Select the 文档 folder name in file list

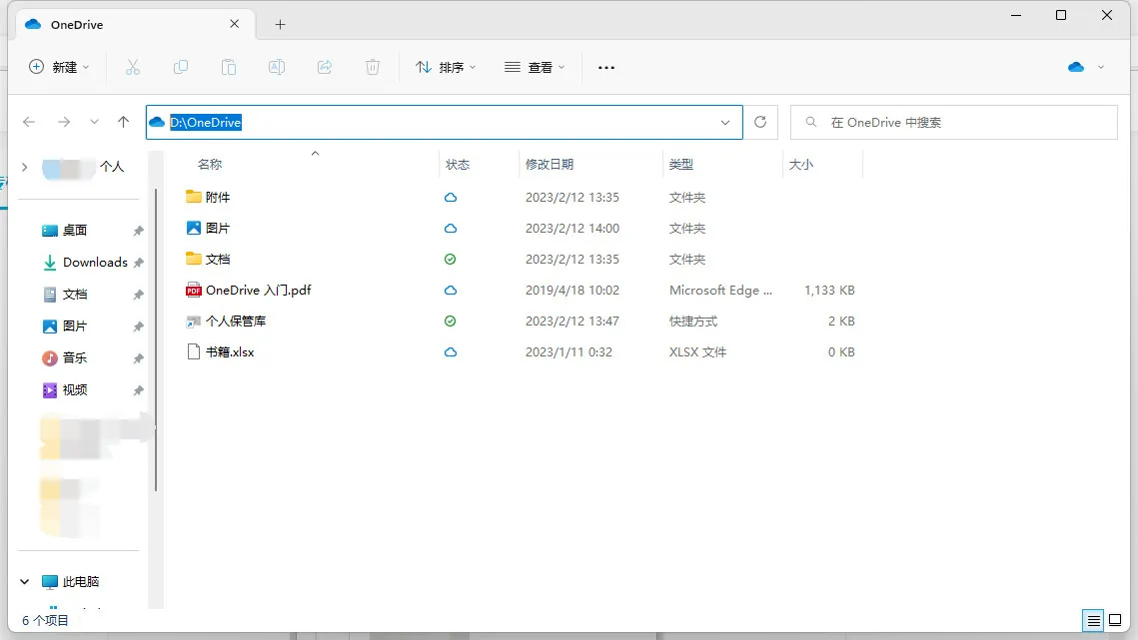(218, 259)
